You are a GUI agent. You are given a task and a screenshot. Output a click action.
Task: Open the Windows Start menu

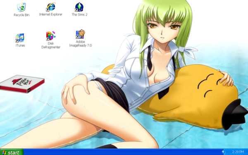[12, 152]
